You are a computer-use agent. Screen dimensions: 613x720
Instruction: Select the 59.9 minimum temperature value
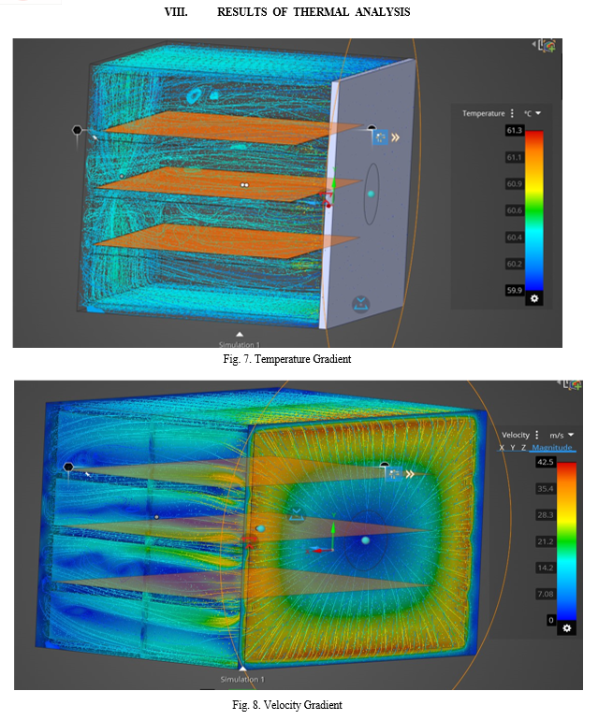click(514, 290)
